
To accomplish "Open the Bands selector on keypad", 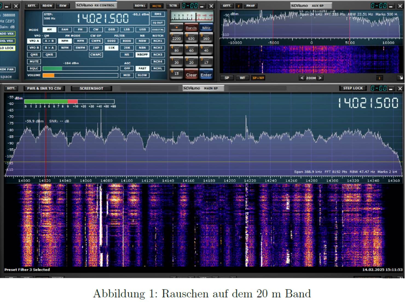I will 191,28.
